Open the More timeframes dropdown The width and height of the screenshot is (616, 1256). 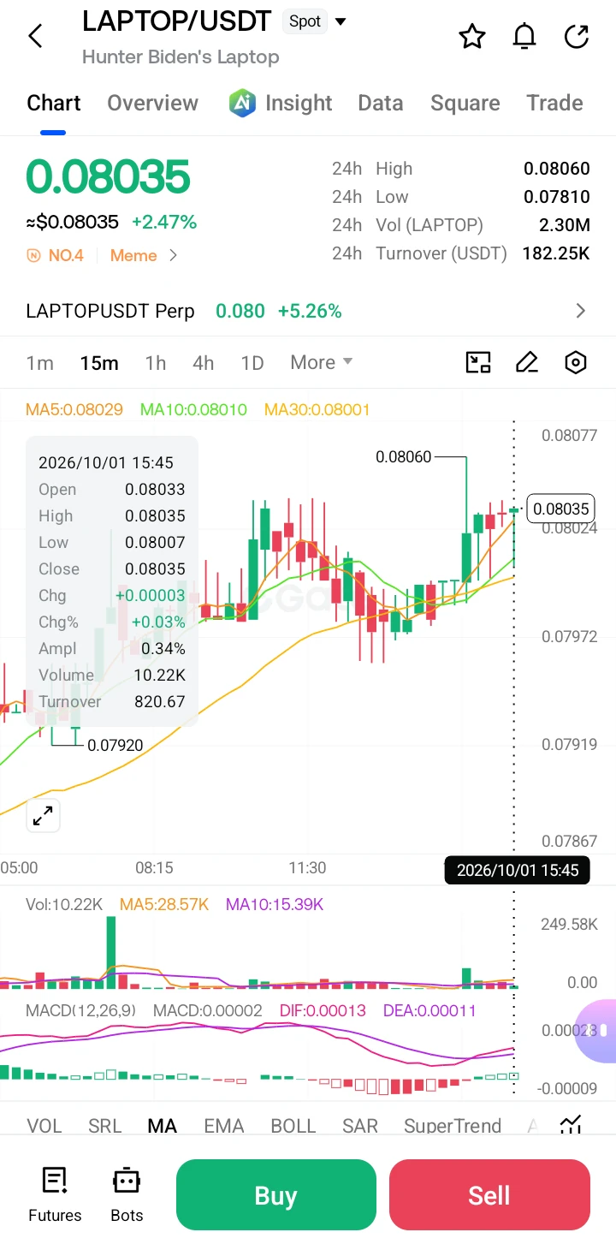322,362
